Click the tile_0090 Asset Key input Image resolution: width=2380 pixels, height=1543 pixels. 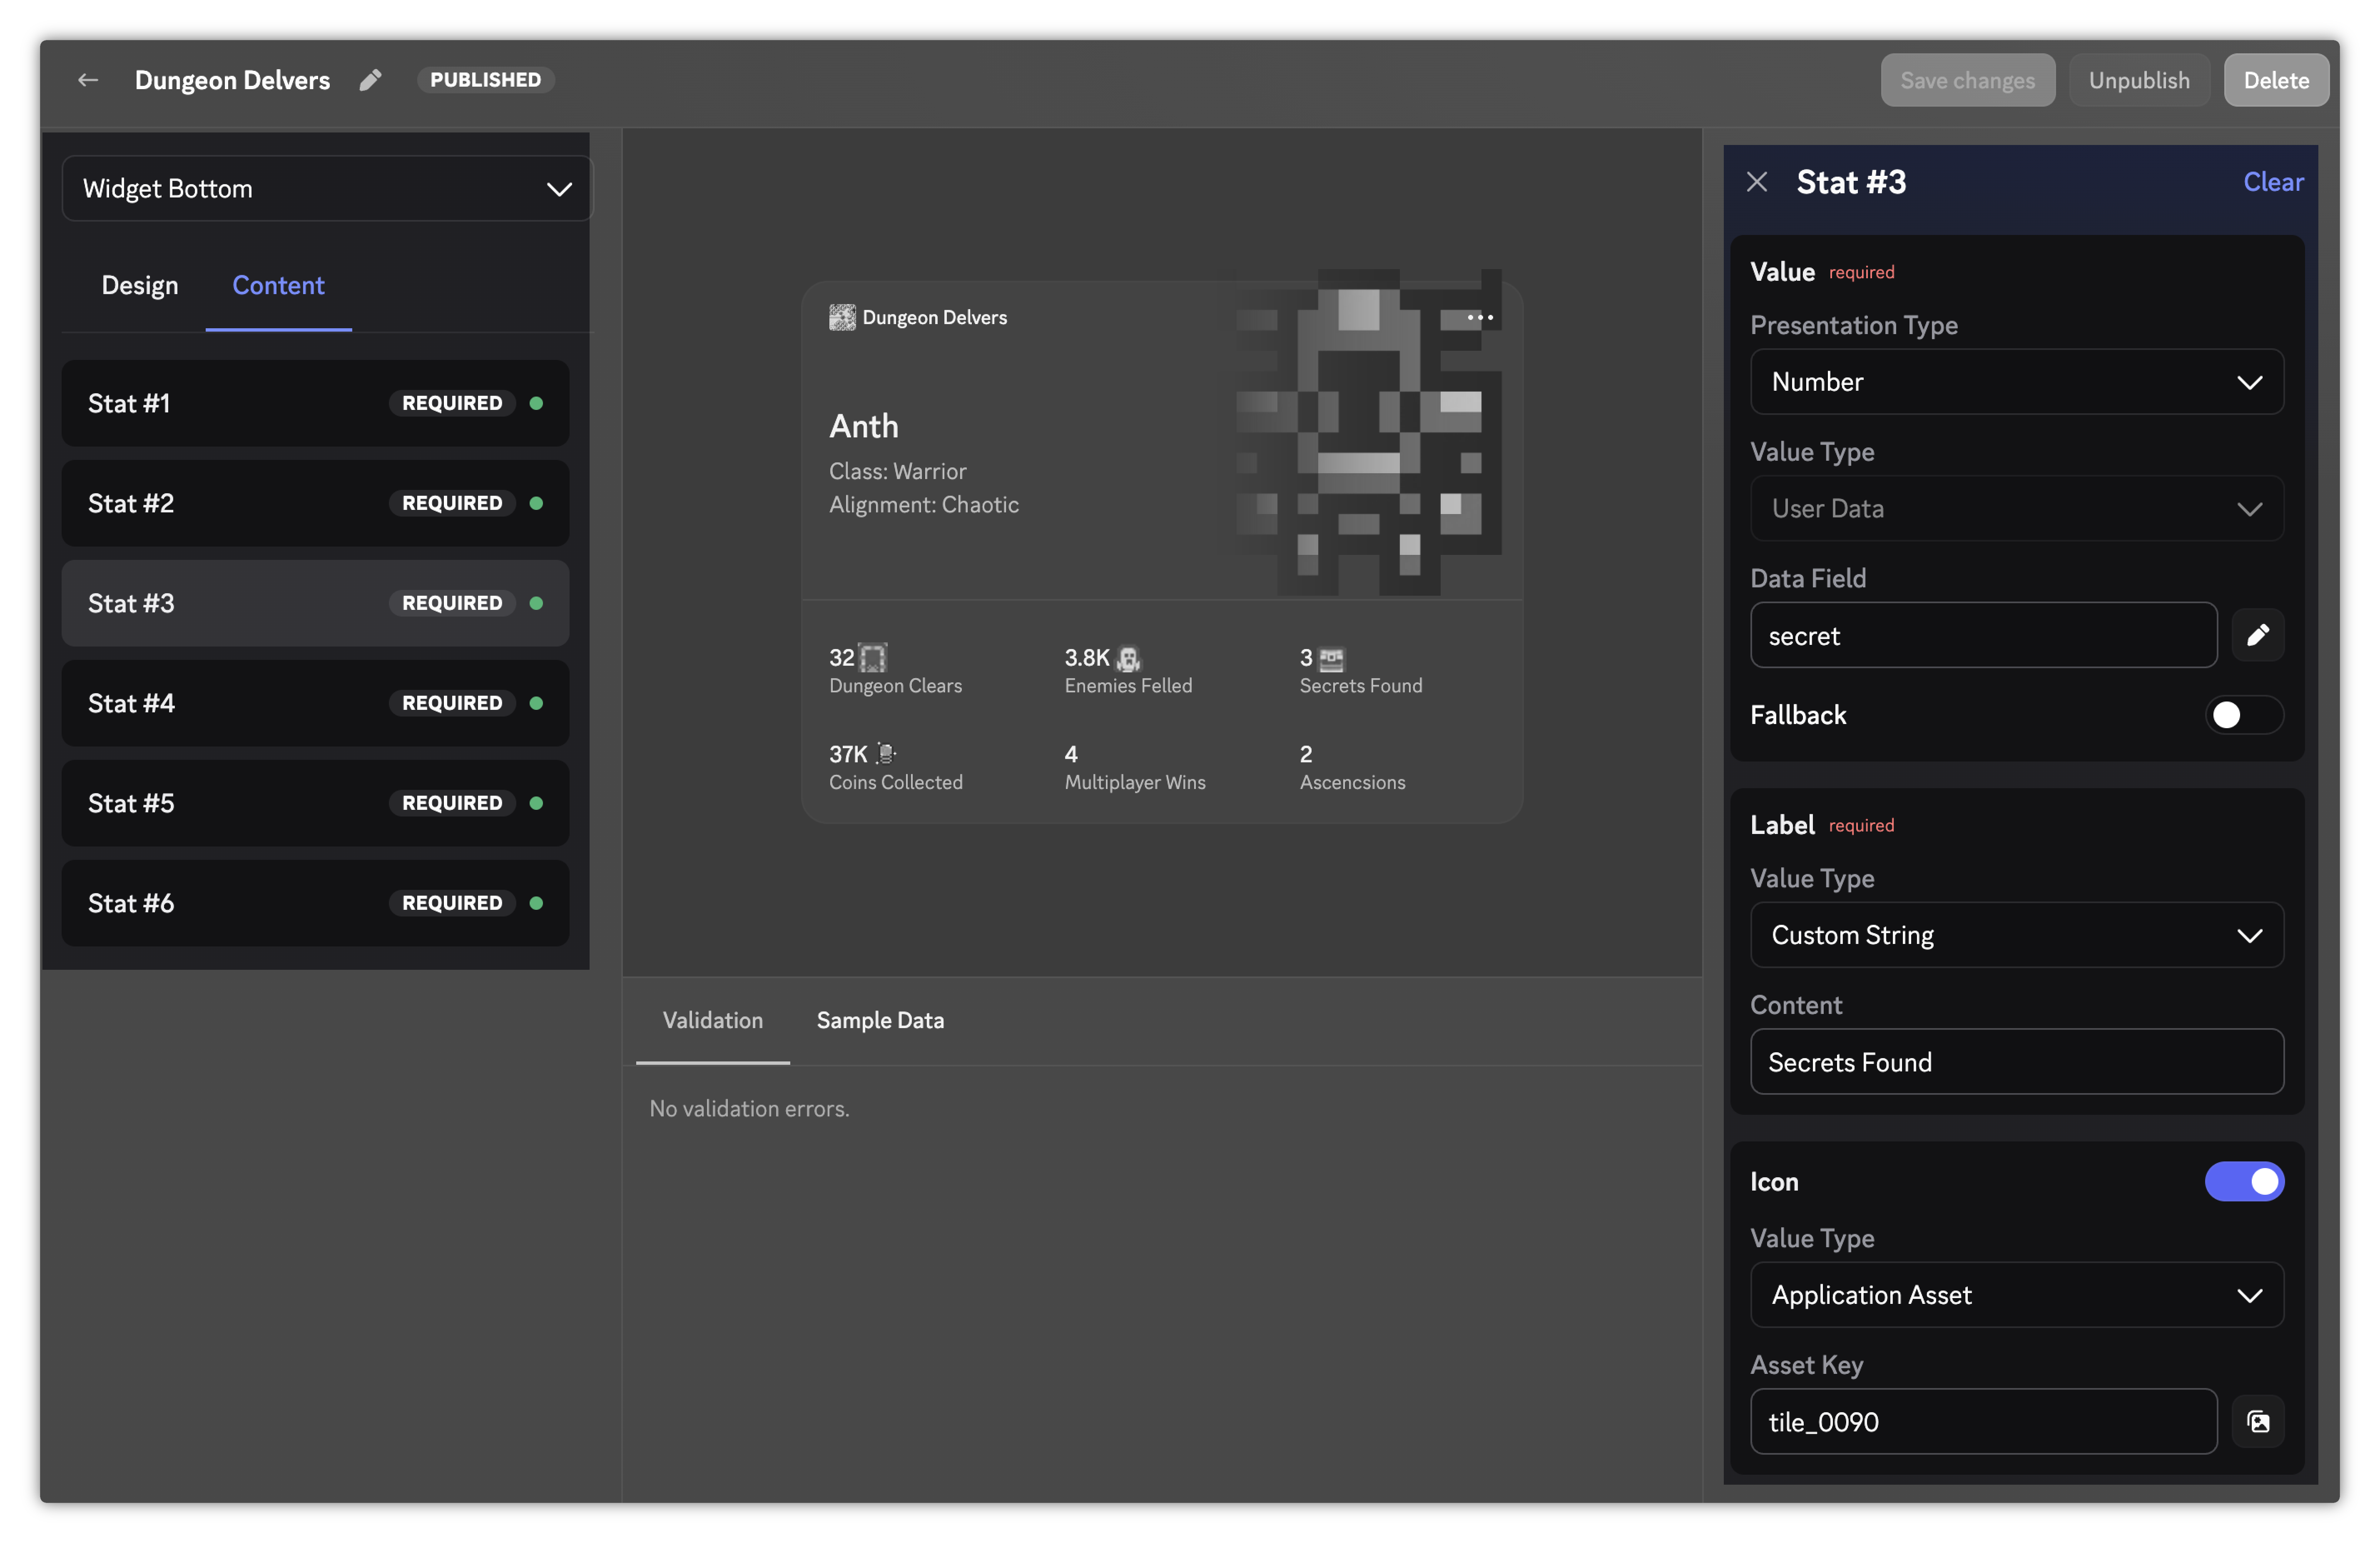click(x=1983, y=1422)
